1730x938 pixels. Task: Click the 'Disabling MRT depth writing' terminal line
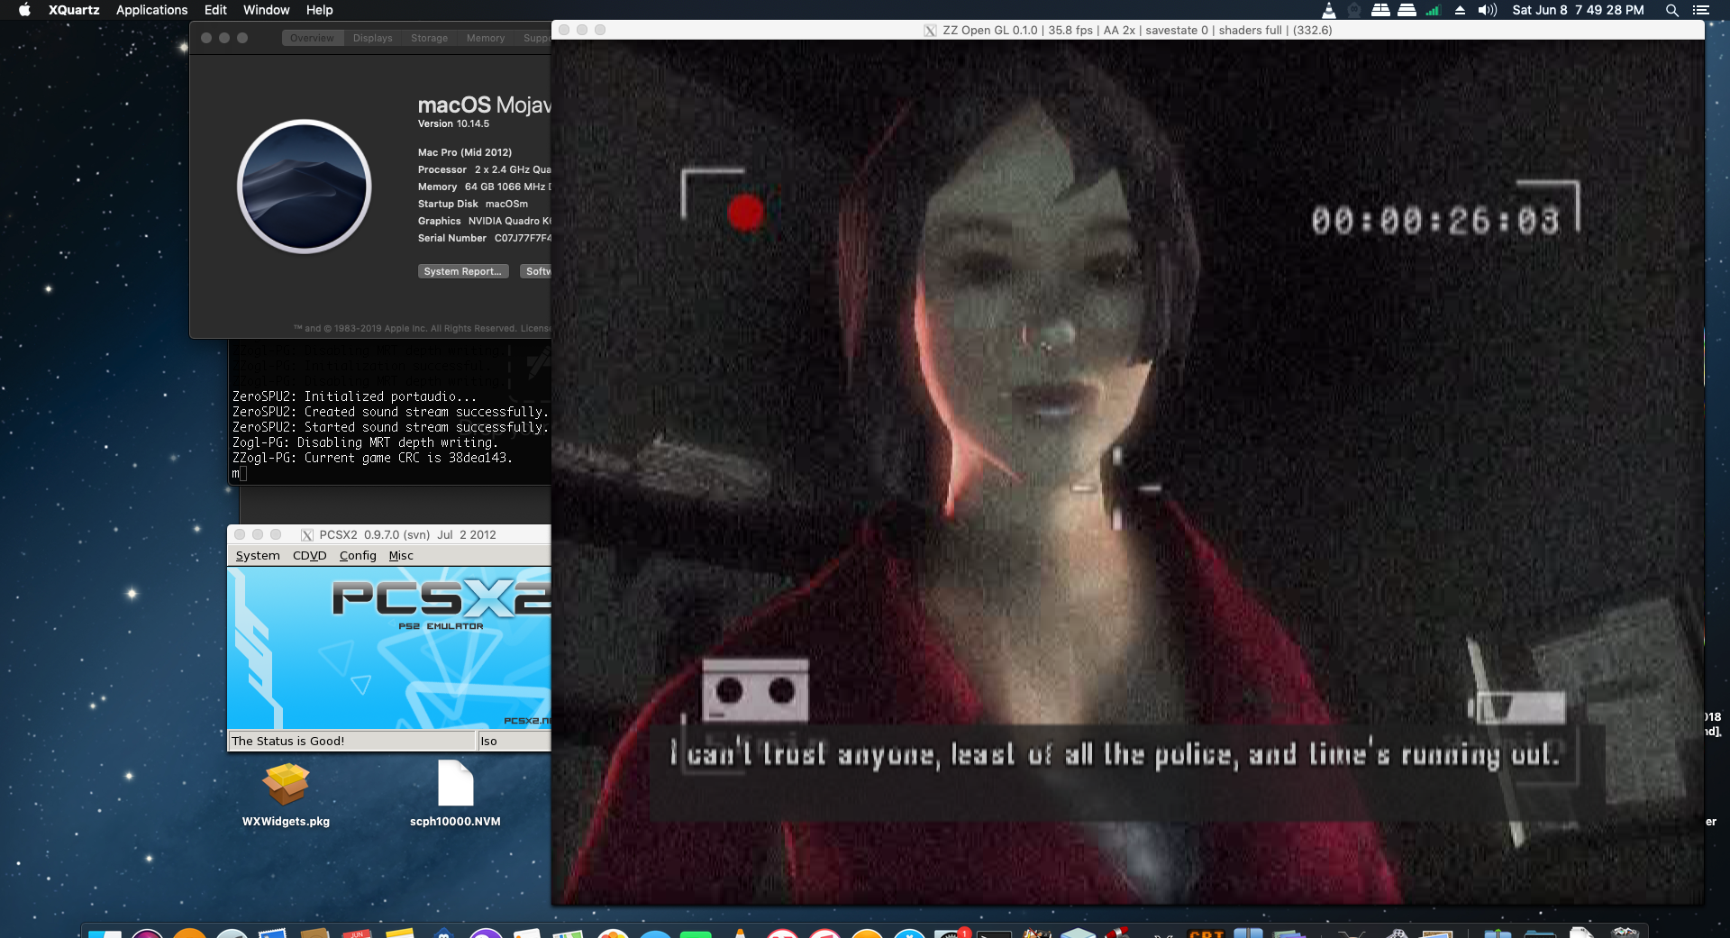click(x=365, y=442)
